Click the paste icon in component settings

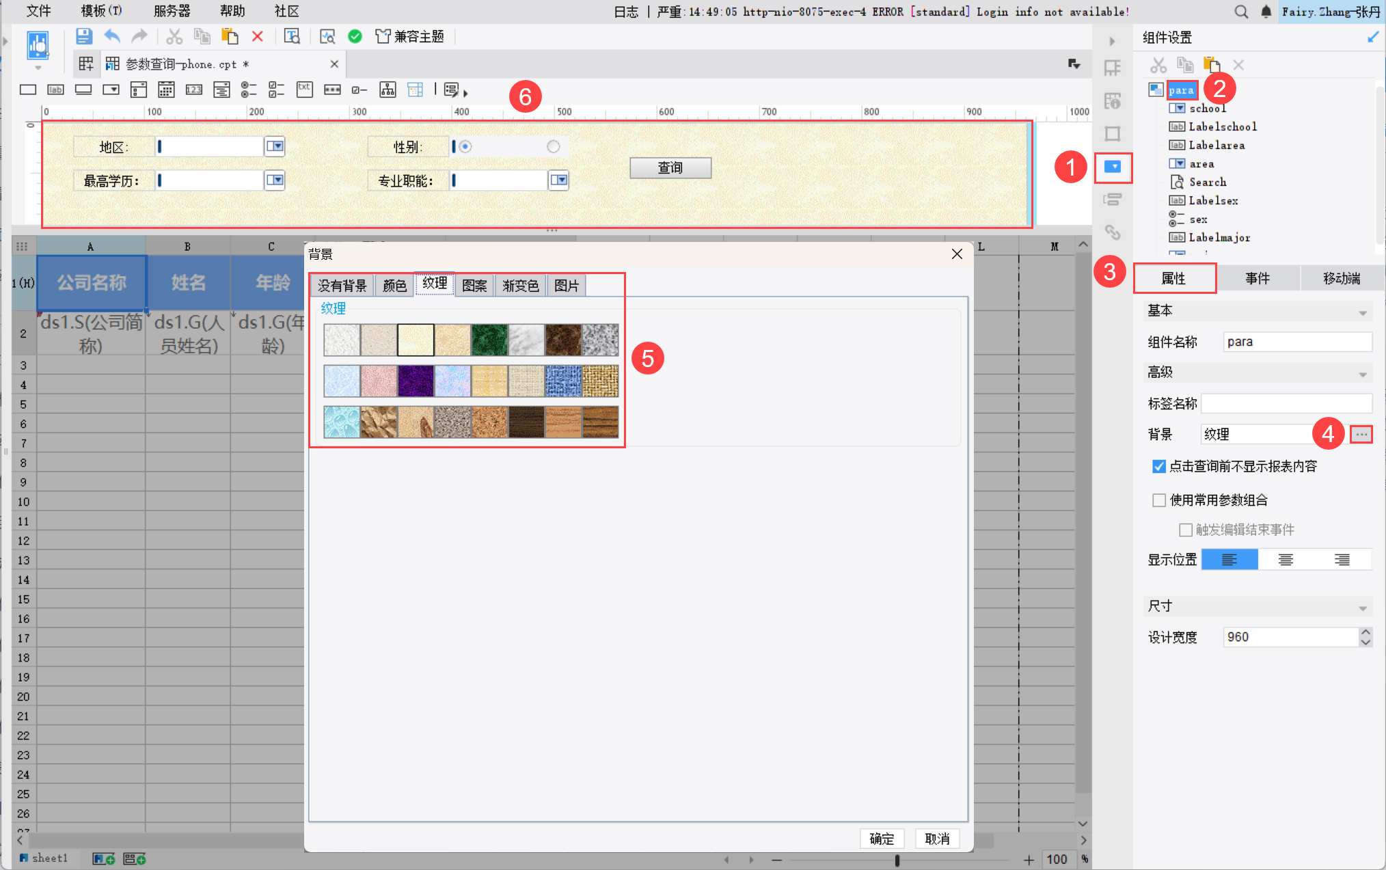point(1212,65)
